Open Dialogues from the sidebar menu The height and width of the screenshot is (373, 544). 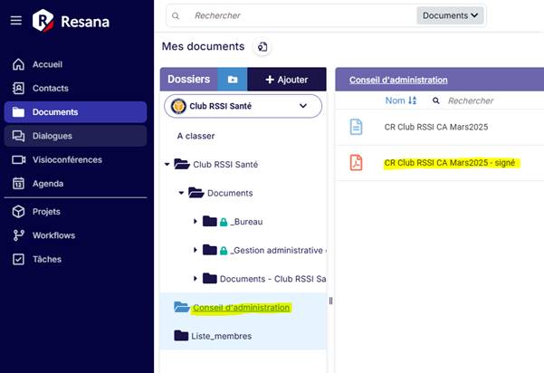[52, 136]
